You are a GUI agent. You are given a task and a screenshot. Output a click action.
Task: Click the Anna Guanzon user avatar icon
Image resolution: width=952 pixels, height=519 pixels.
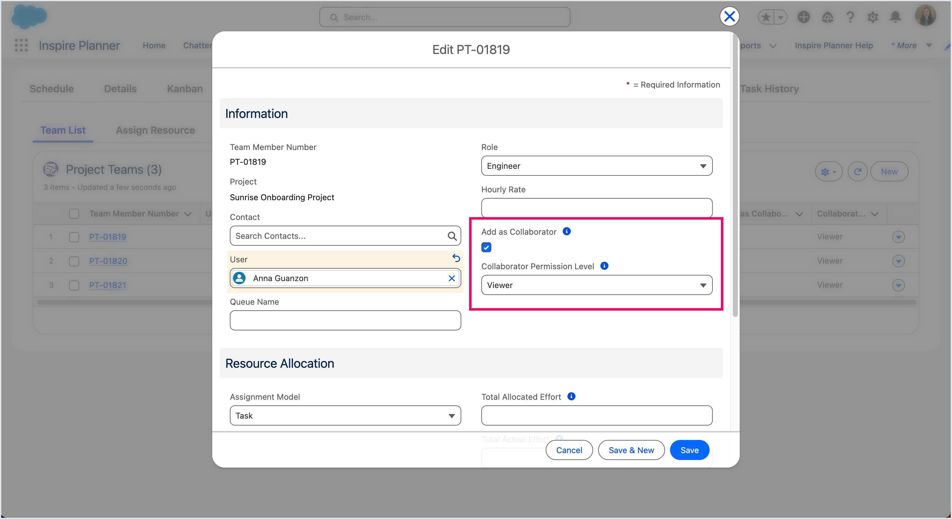[240, 278]
